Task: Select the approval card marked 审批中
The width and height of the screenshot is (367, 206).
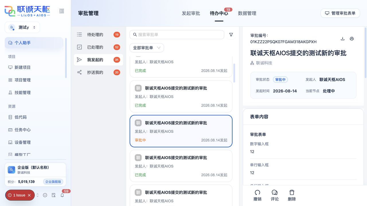Action: (x=181, y=131)
